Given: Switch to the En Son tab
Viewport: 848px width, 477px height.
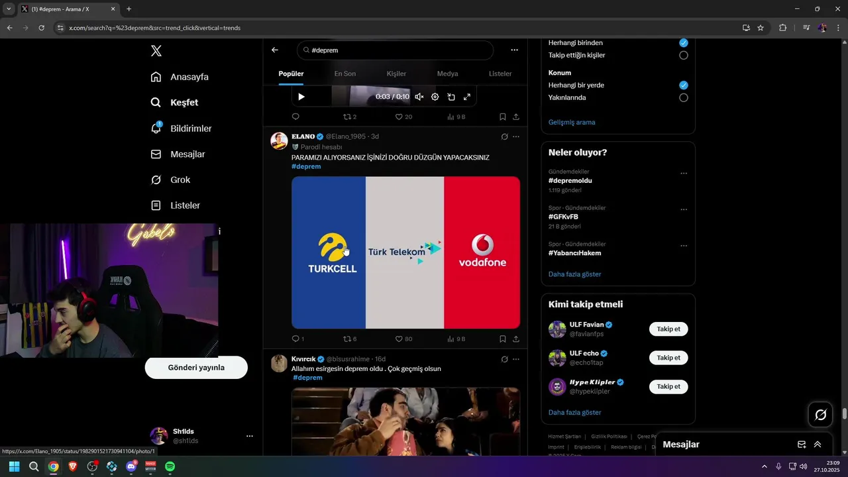Looking at the screenshot, I should (344, 74).
